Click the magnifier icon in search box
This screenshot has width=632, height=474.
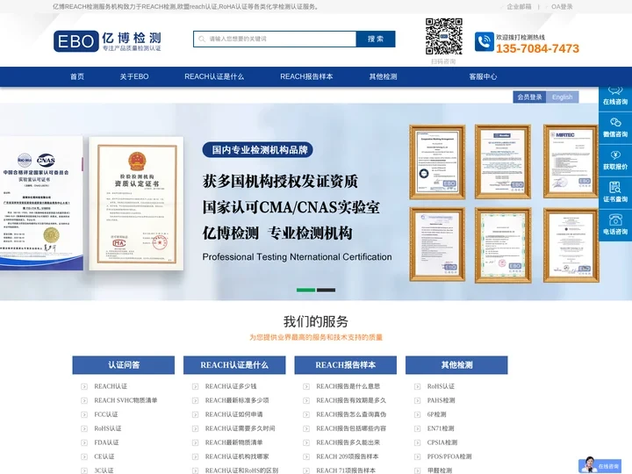tap(202, 39)
